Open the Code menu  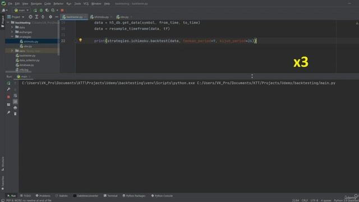click(x=47, y=4)
